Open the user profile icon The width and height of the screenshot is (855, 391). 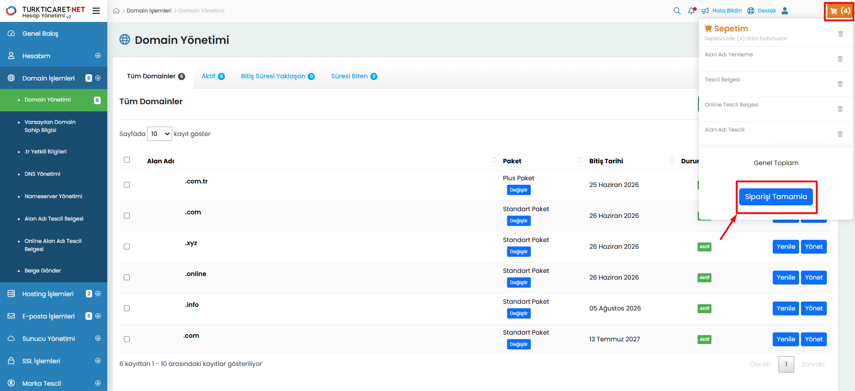784,11
